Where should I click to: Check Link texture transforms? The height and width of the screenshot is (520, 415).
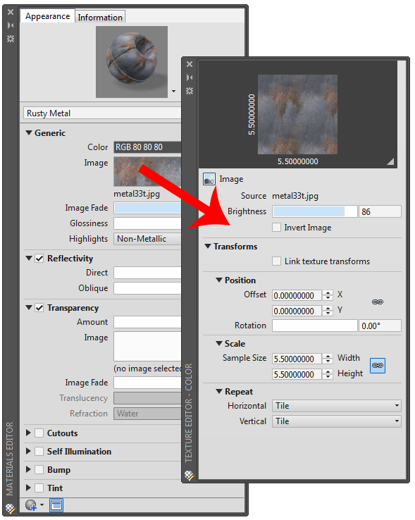pyautogui.click(x=276, y=261)
